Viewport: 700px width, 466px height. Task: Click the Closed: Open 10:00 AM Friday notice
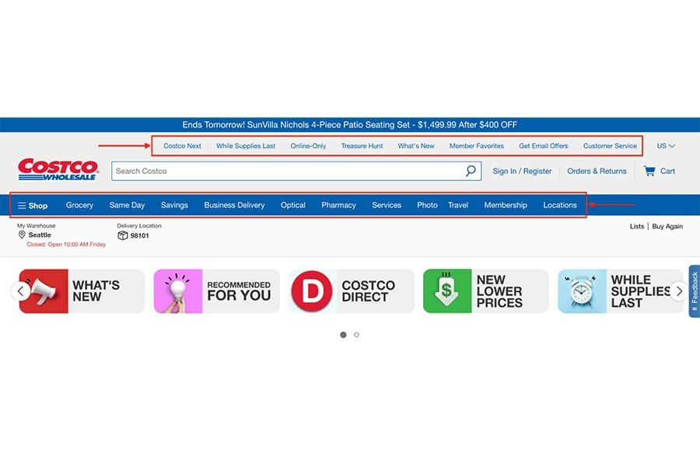click(x=66, y=245)
